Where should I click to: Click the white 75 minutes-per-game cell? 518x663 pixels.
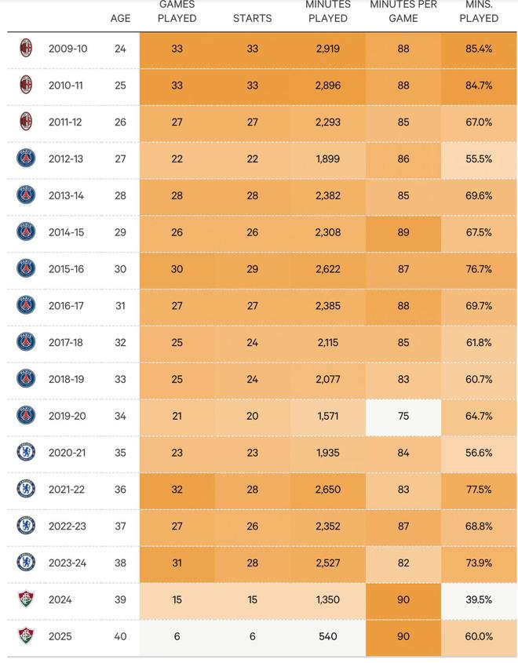pyautogui.click(x=403, y=416)
